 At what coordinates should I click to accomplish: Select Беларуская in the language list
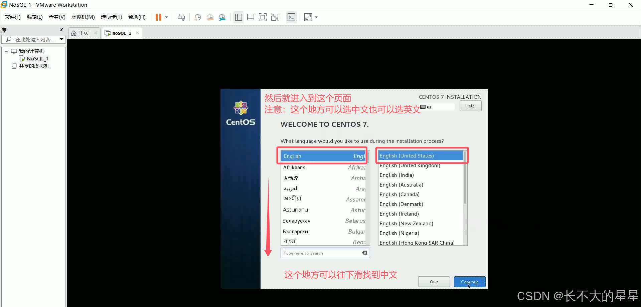click(x=323, y=221)
